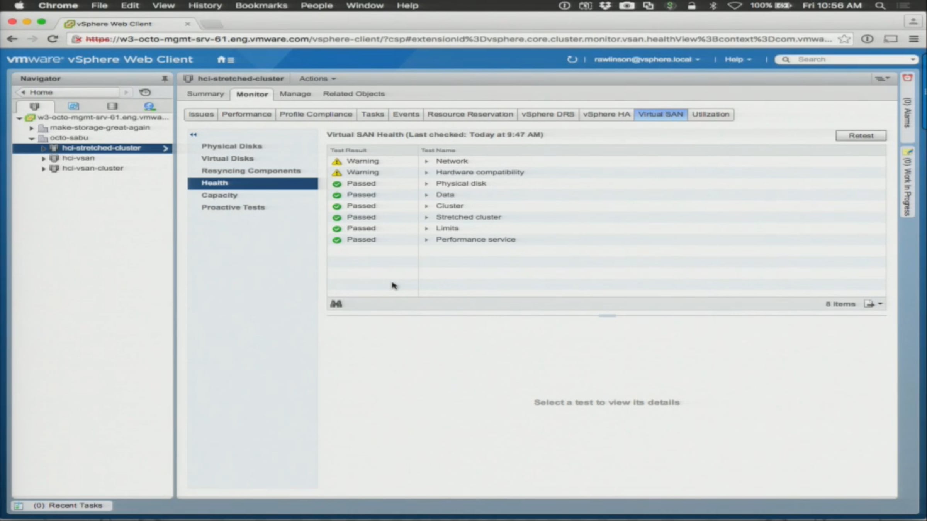
Task: Open the Chrome History menu
Action: pyautogui.click(x=205, y=6)
